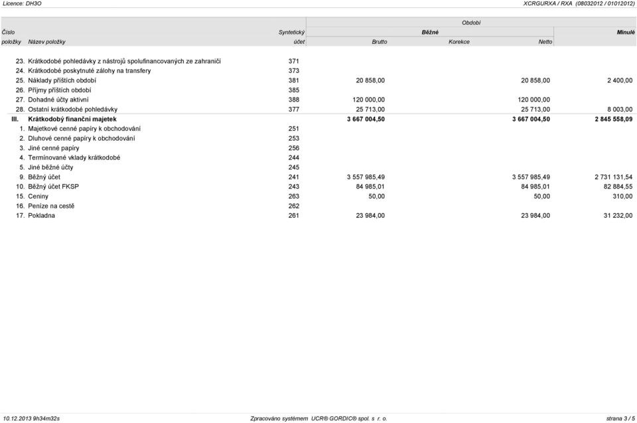The image size is (637, 423).
Task: Click the 'Korekce' column header
Action: click(459, 42)
